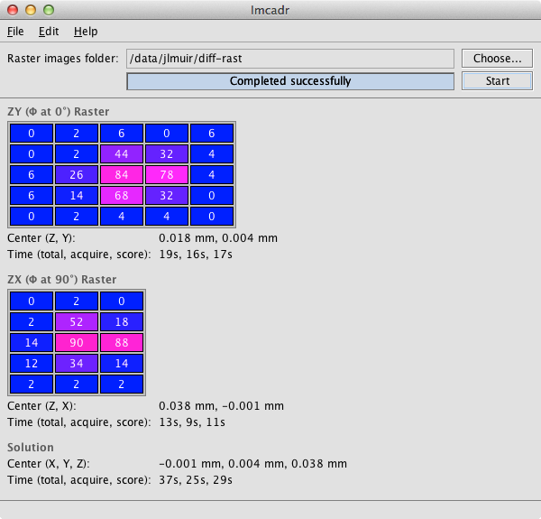Zoom the Imcadr window with green button
This screenshot has height=519, width=541.
[x=49, y=10]
